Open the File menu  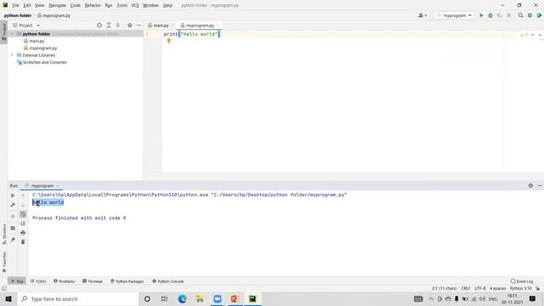[15, 6]
